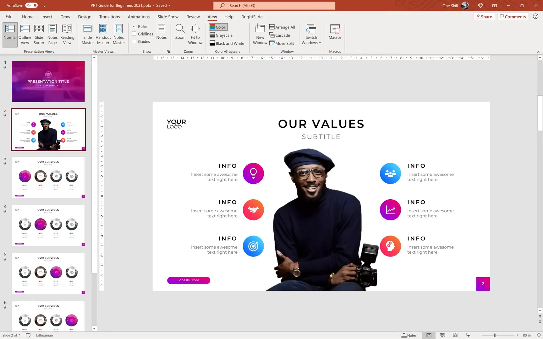Image resolution: width=543 pixels, height=339 pixels.
Task: Open Reading View from status bar
Action: [x=455, y=335]
